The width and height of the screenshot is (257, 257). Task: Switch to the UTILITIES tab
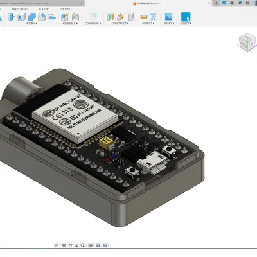click(65, 9)
